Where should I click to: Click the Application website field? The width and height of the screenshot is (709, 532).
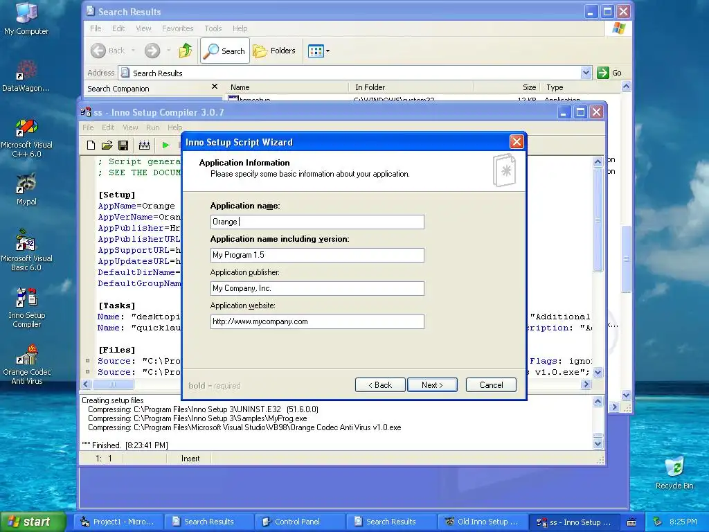pos(317,321)
